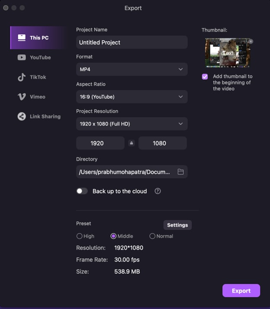Choose the Normal preset option
This screenshot has width=270, height=309.
152,236
